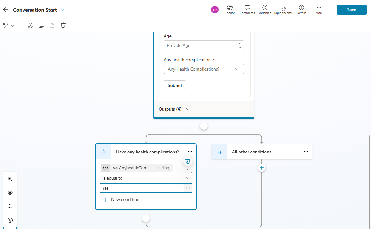Delete the varAnyhealthCom condition row
Screen dimensions: 371x229
188,161
